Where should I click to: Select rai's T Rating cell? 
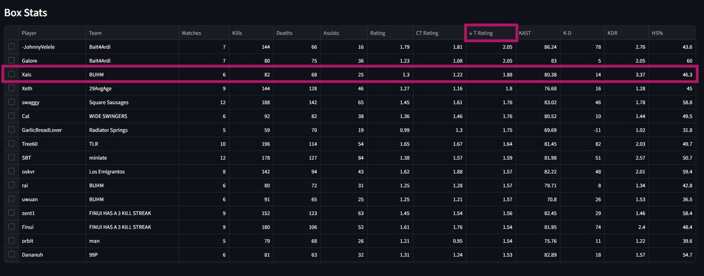pos(491,186)
